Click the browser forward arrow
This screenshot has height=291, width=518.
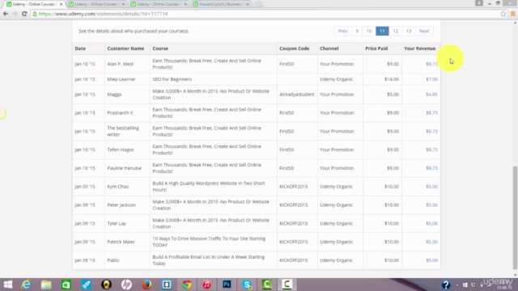[15, 14]
